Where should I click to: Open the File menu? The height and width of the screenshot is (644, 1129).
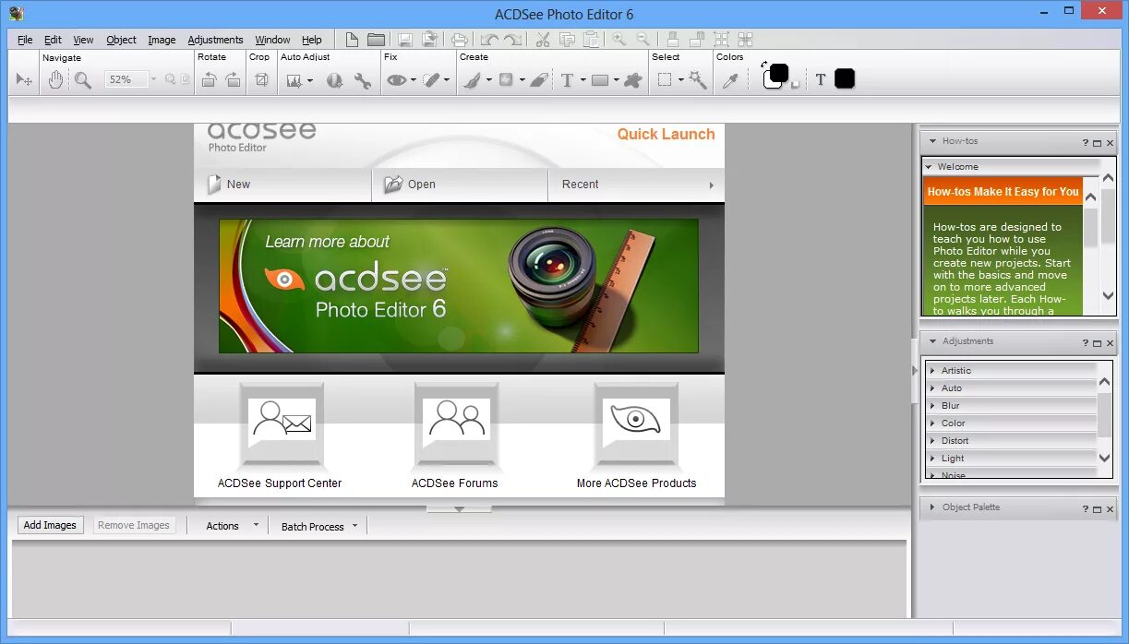[25, 40]
